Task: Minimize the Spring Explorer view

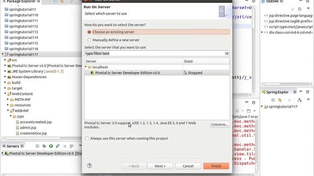Action: 301,91
